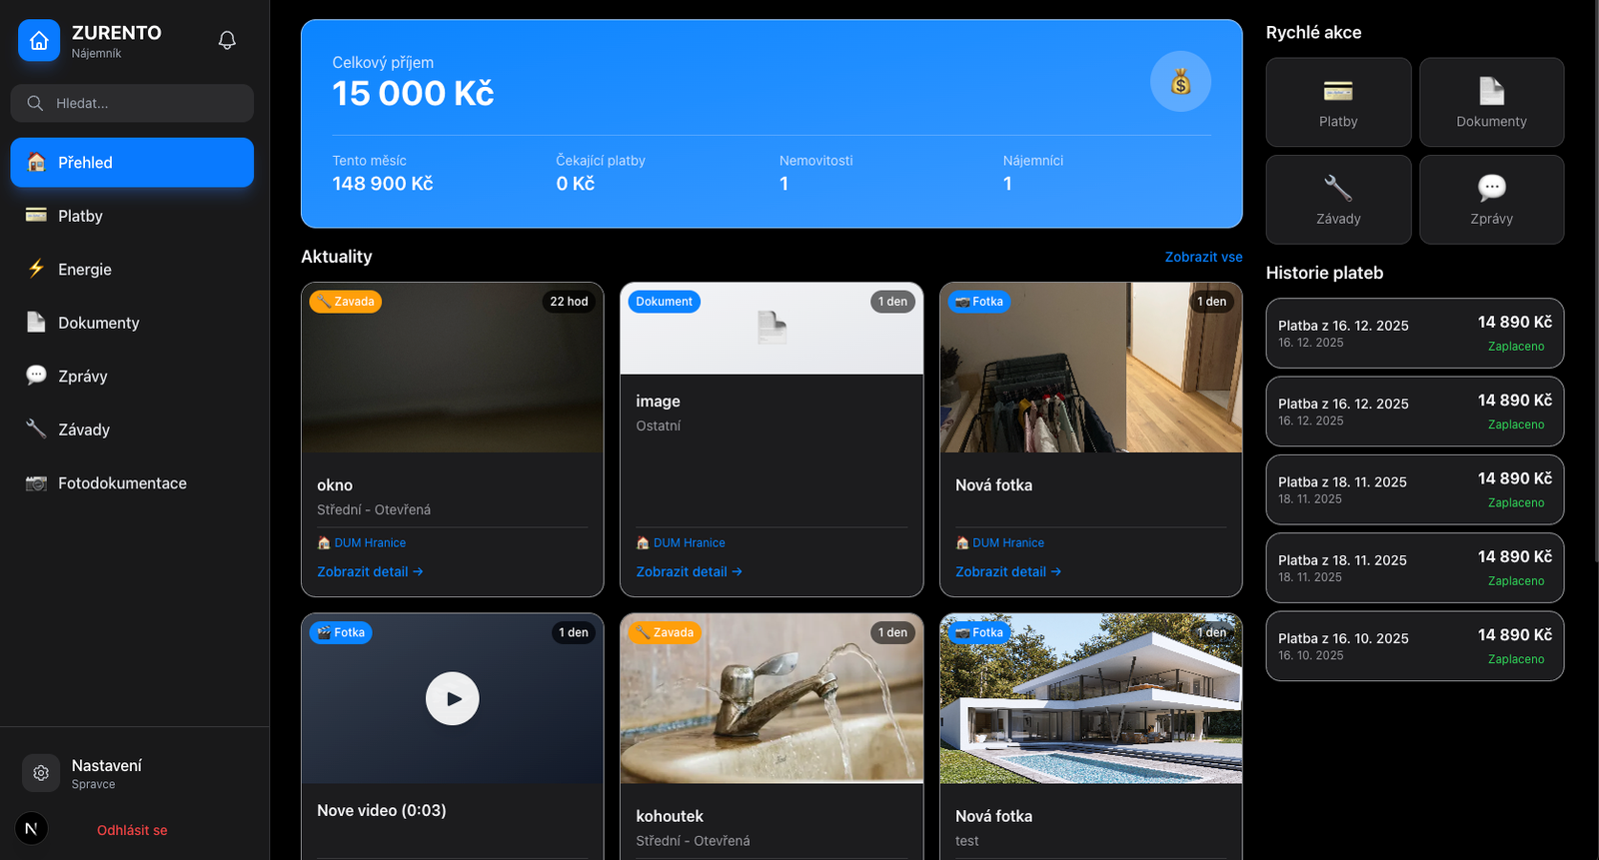This screenshot has height=860, width=1599.
Task: Open the kohoutek faucet thumbnail
Action: point(772,698)
